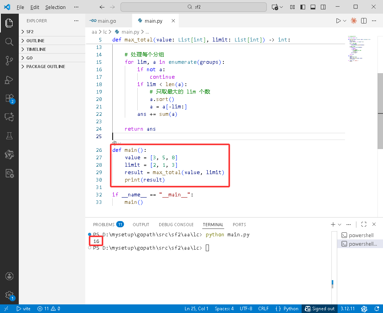Change line ending via CRLF entry

(x=263, y=309)
